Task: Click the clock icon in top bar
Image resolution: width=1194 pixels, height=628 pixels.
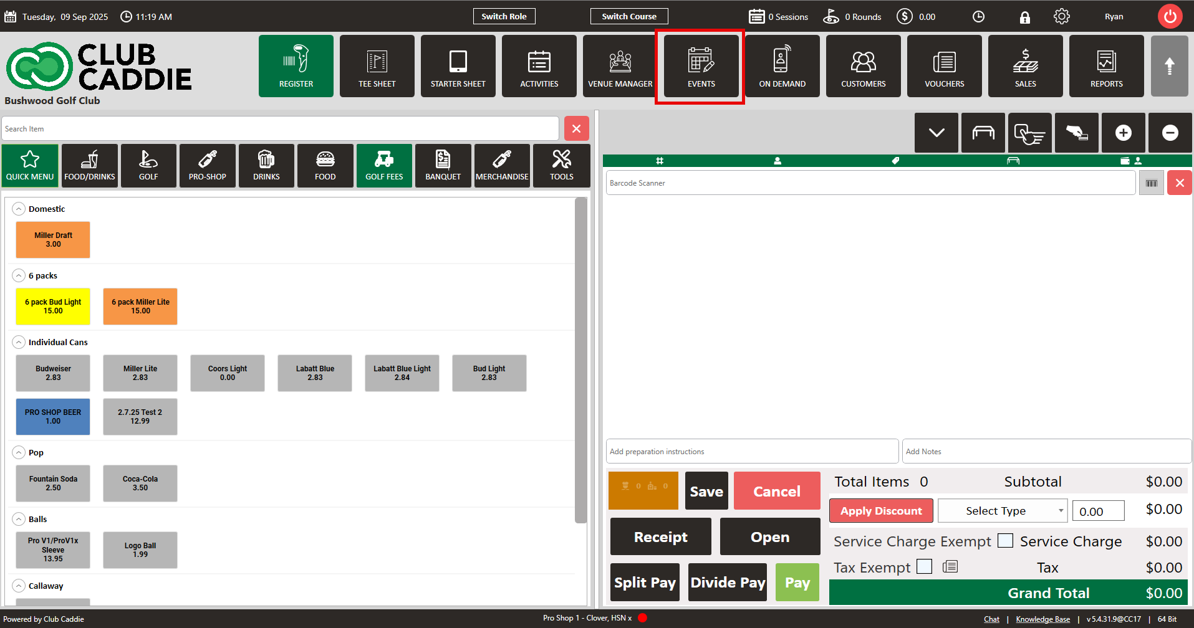Action: [979, 17]
